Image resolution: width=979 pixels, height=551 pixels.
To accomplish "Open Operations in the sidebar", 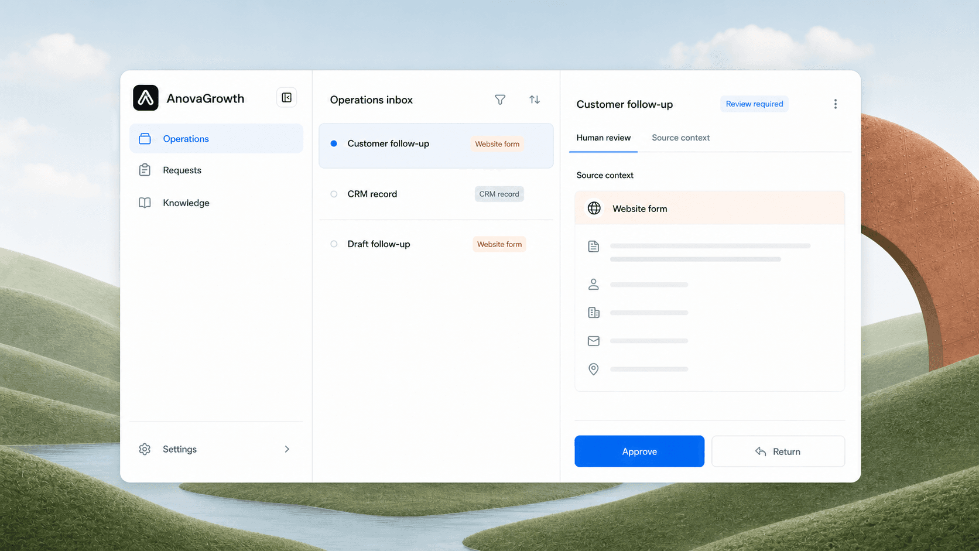I will [216, 139].
